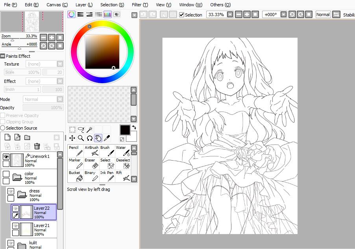355x249 pixels.
Task: Select the Select pen tool
Action: [x=107, y=163]
